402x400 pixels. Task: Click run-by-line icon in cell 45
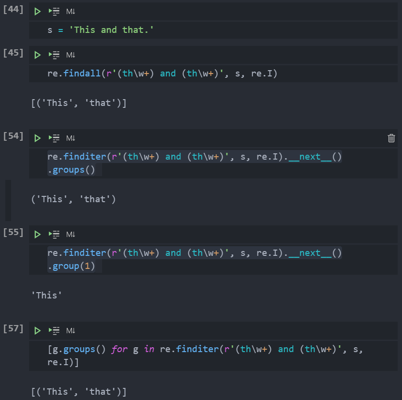pos(54,55)
